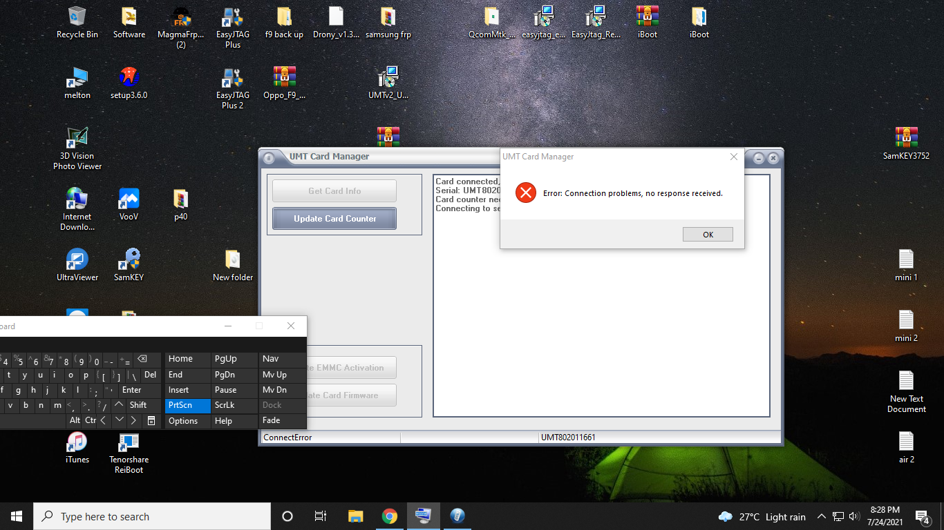Launch Internet Download Manager icon
944x530 pixels.
pos(77,209)
